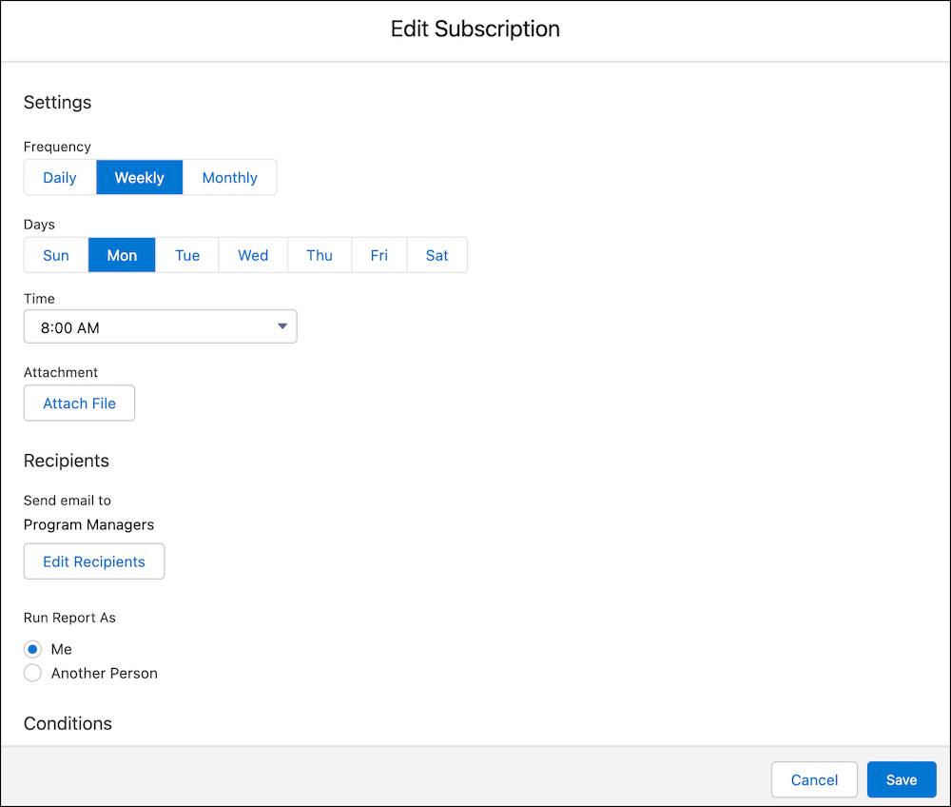Screen dimensions: 951x807
Task: Click the Time dropdown arrow
Action: [x=281, y=326]
